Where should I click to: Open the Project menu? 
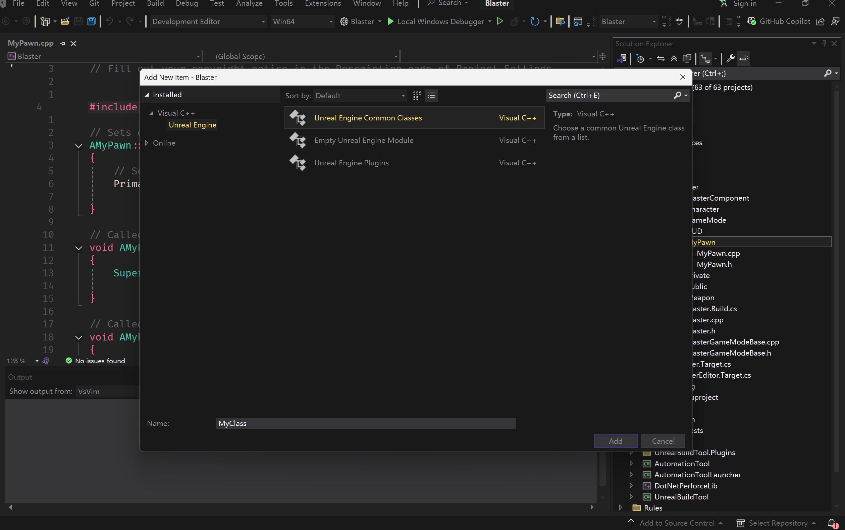pyautogui.click(x=123, y=3)
